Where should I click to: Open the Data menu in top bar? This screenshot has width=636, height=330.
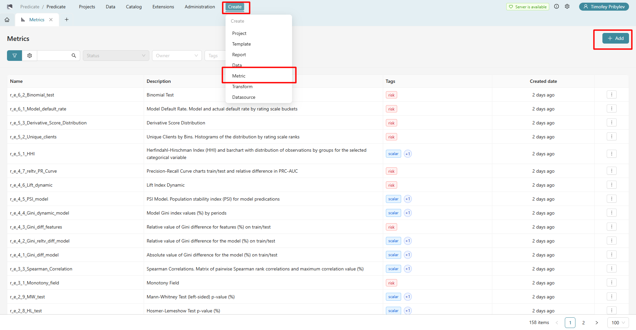click(x=110, y=7)
